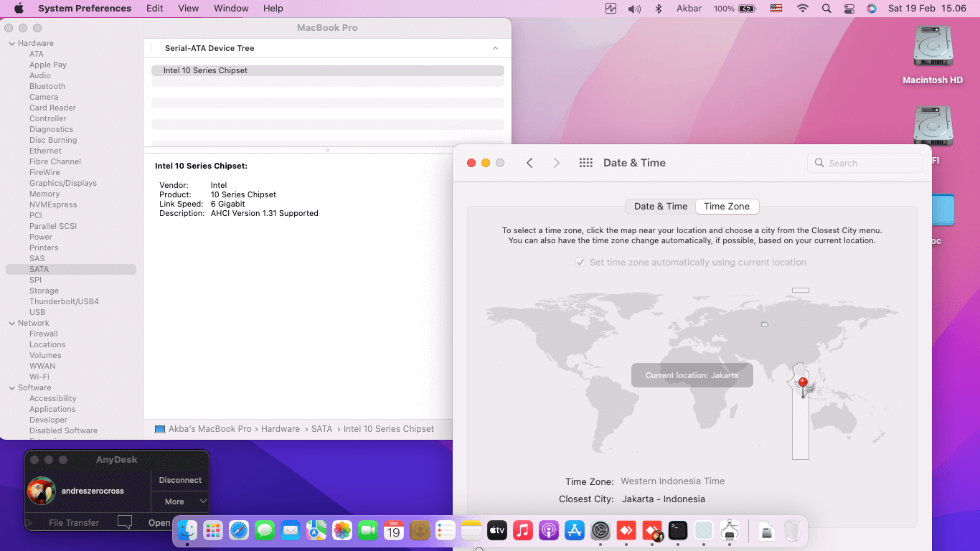Show all preferences with the grid icon
This screenshot has width=980, height=551.
click(x=586, y=163)
